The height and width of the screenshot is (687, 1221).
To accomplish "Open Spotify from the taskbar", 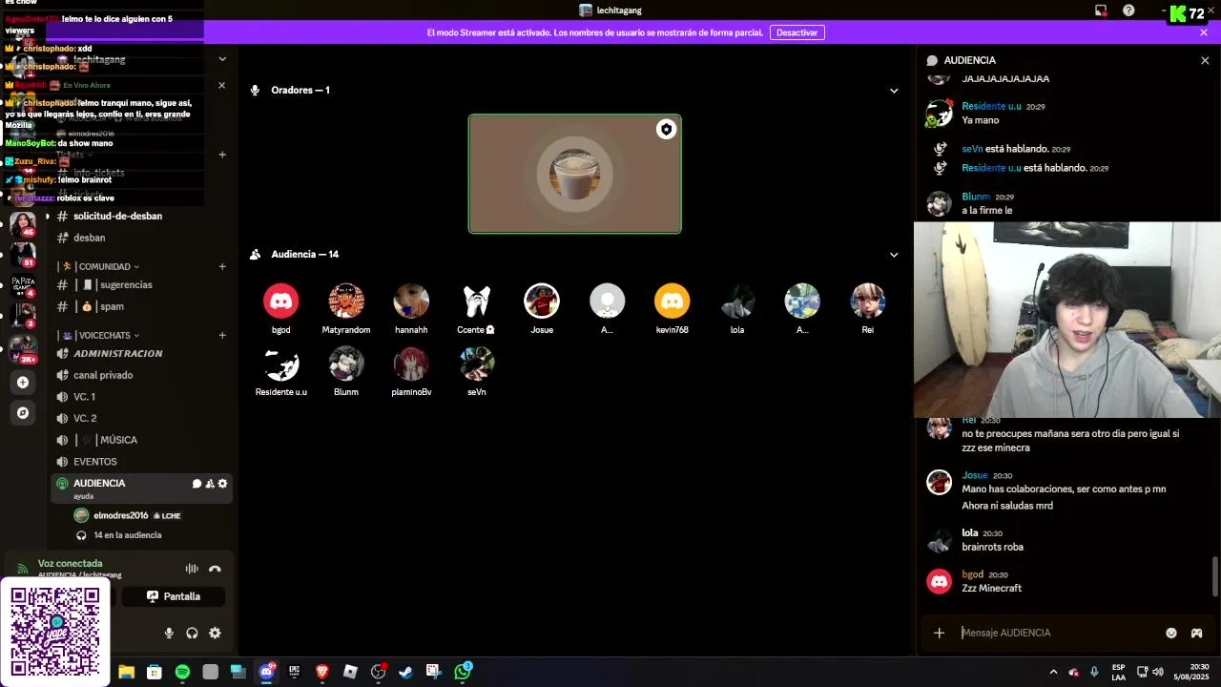I will [x=182, y=672].
